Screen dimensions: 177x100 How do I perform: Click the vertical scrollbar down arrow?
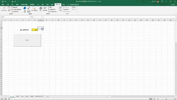coord(176,94)
